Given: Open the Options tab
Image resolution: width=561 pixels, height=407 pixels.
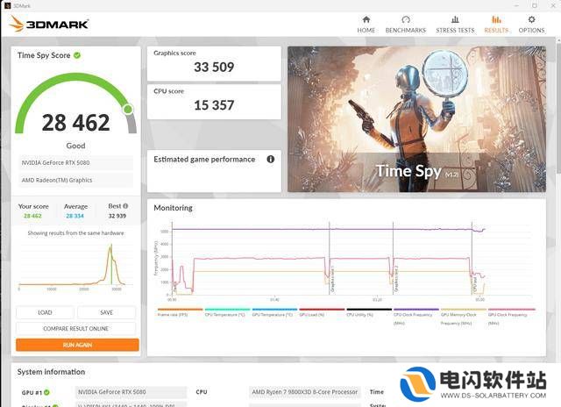Looking at the screenshot, I should [x=531, y=25].
